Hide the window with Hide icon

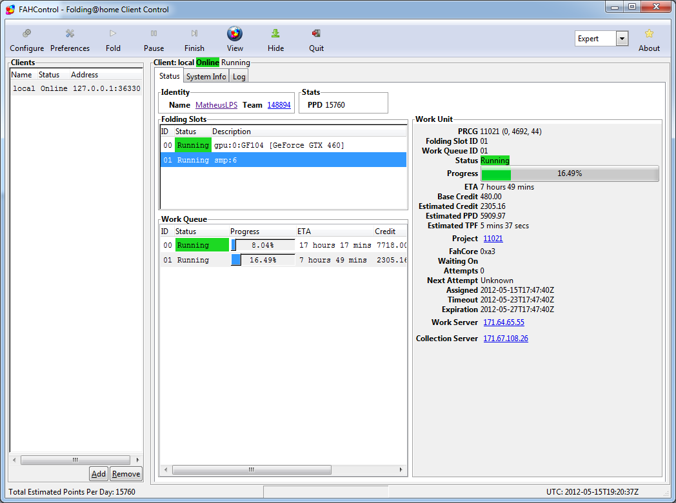click(x=275, y=34)
